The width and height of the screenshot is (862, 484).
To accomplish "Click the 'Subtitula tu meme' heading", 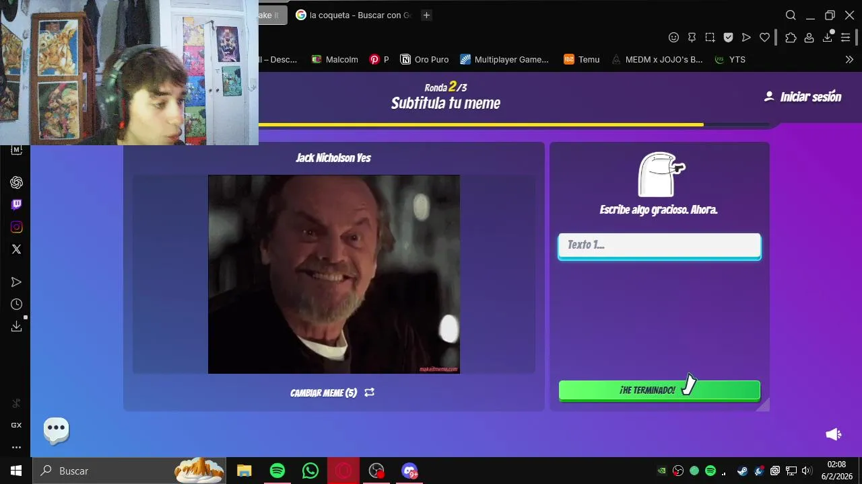I will (x=446, y=104).
